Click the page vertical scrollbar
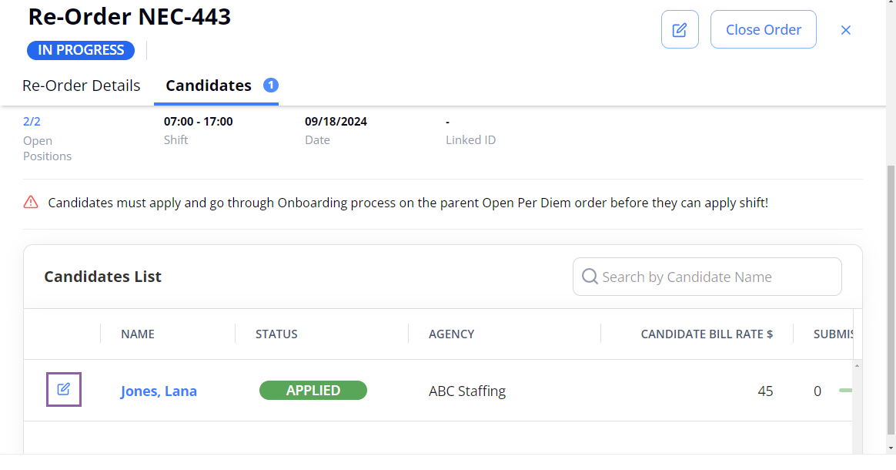The height and width of the screenshot is (470, 896). [x=891, y=300]
